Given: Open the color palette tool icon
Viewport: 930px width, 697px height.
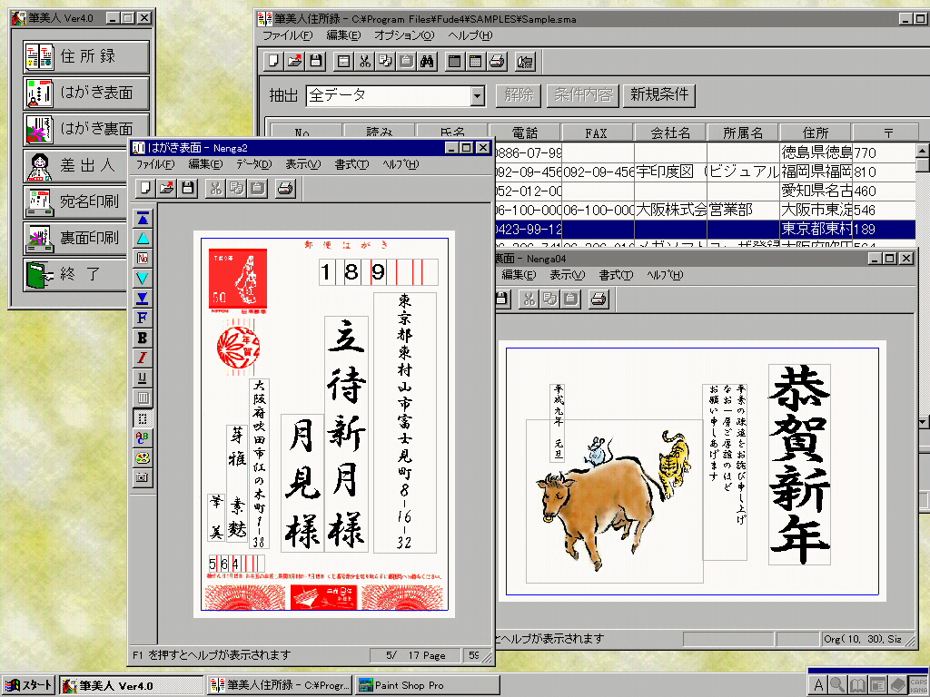Looking at the screenshot, I should coord(143,457).
